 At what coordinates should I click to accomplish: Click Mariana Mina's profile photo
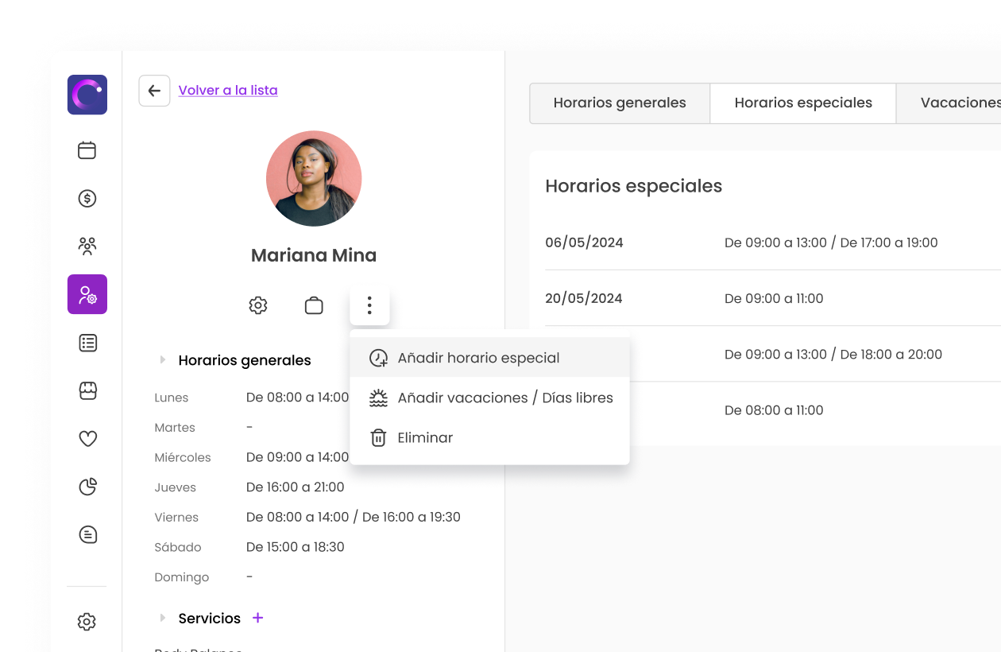(314, 179)
